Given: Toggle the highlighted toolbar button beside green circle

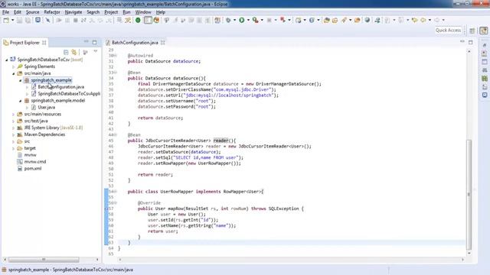Looking at the screenshot, I should point(148,21).
